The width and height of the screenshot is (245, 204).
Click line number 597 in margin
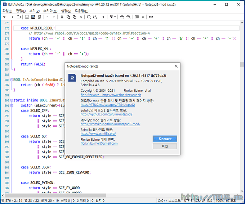pyautogui.click(x=7, y=137)
